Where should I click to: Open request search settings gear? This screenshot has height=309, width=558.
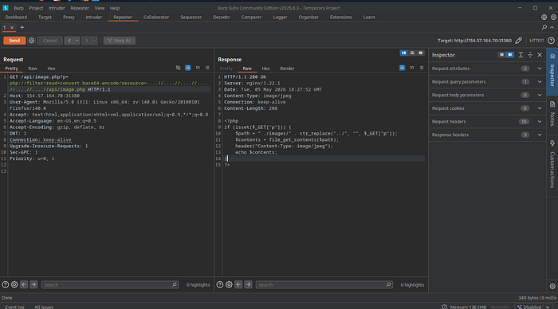pos(14,284)
